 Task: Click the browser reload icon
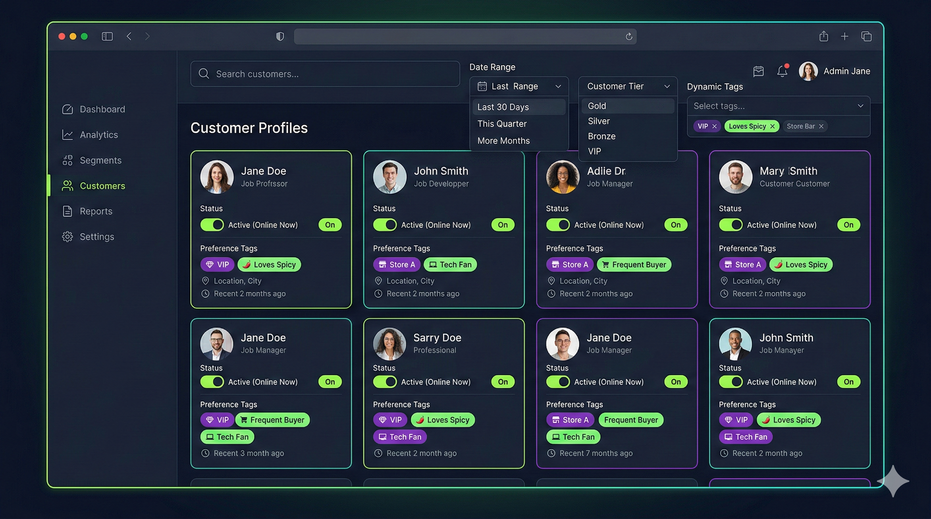pos(629,36)
